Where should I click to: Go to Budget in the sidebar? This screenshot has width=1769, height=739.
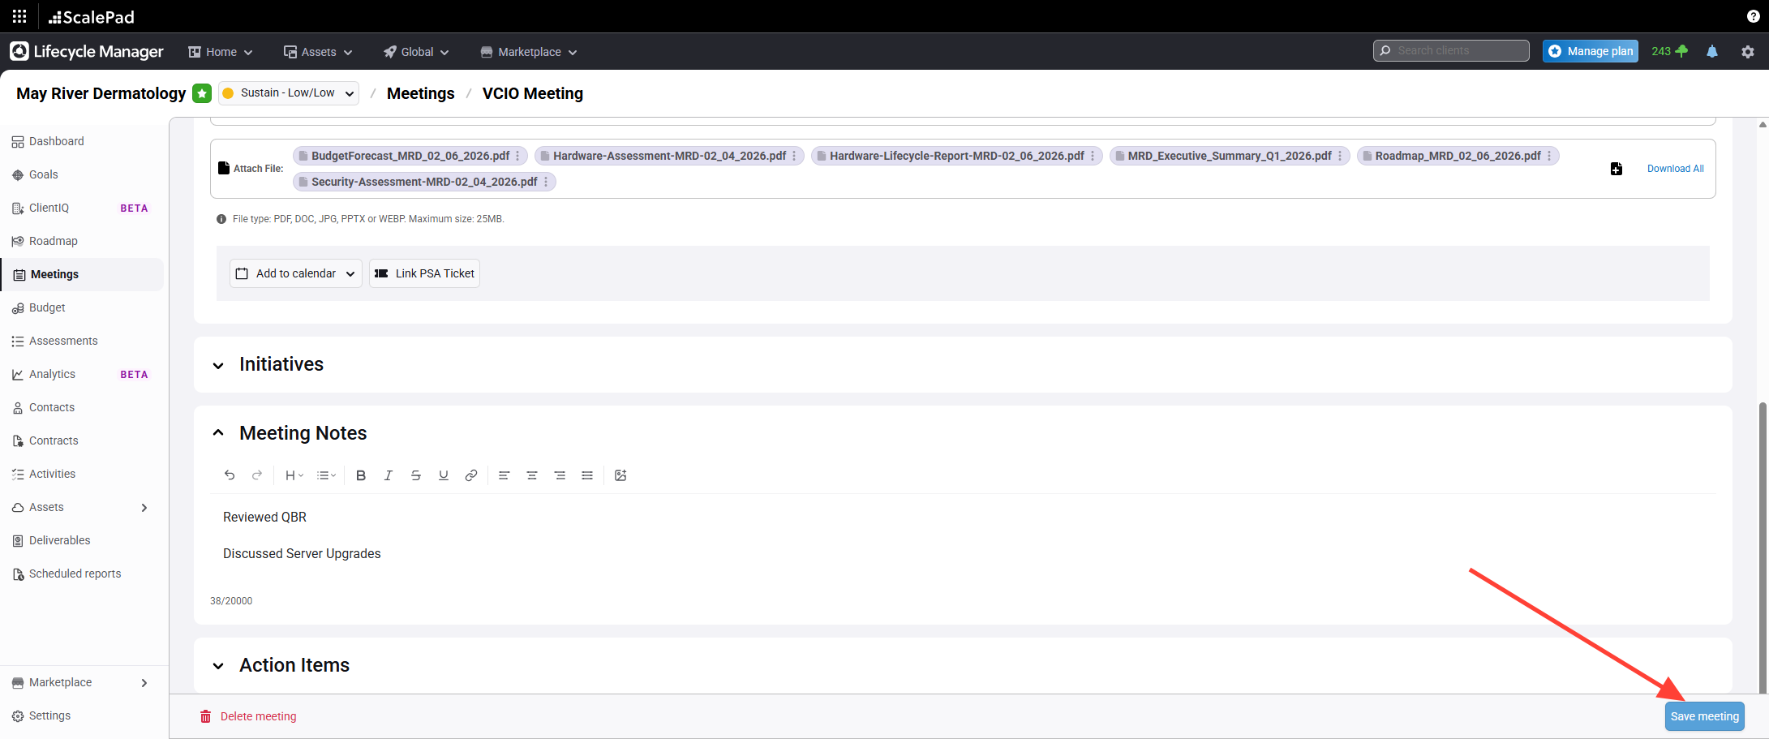47,307
